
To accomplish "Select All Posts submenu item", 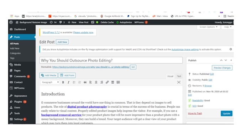I will 14,44.
